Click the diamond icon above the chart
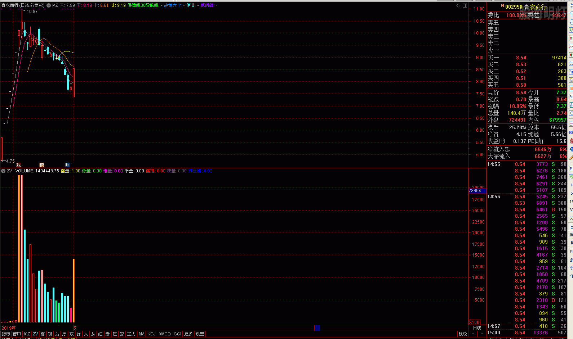This screenshot has width=573, height=339. (458, 5)
